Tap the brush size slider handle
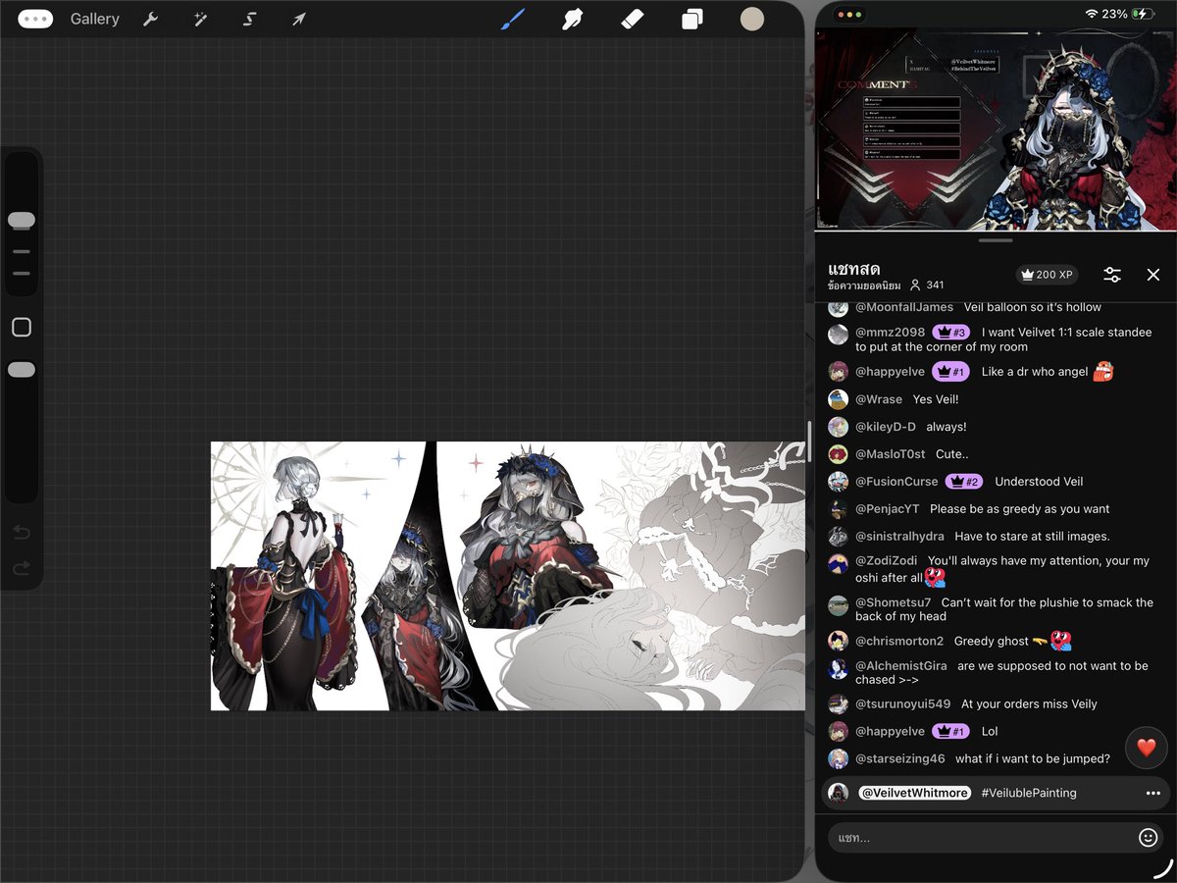 (22, 221)
